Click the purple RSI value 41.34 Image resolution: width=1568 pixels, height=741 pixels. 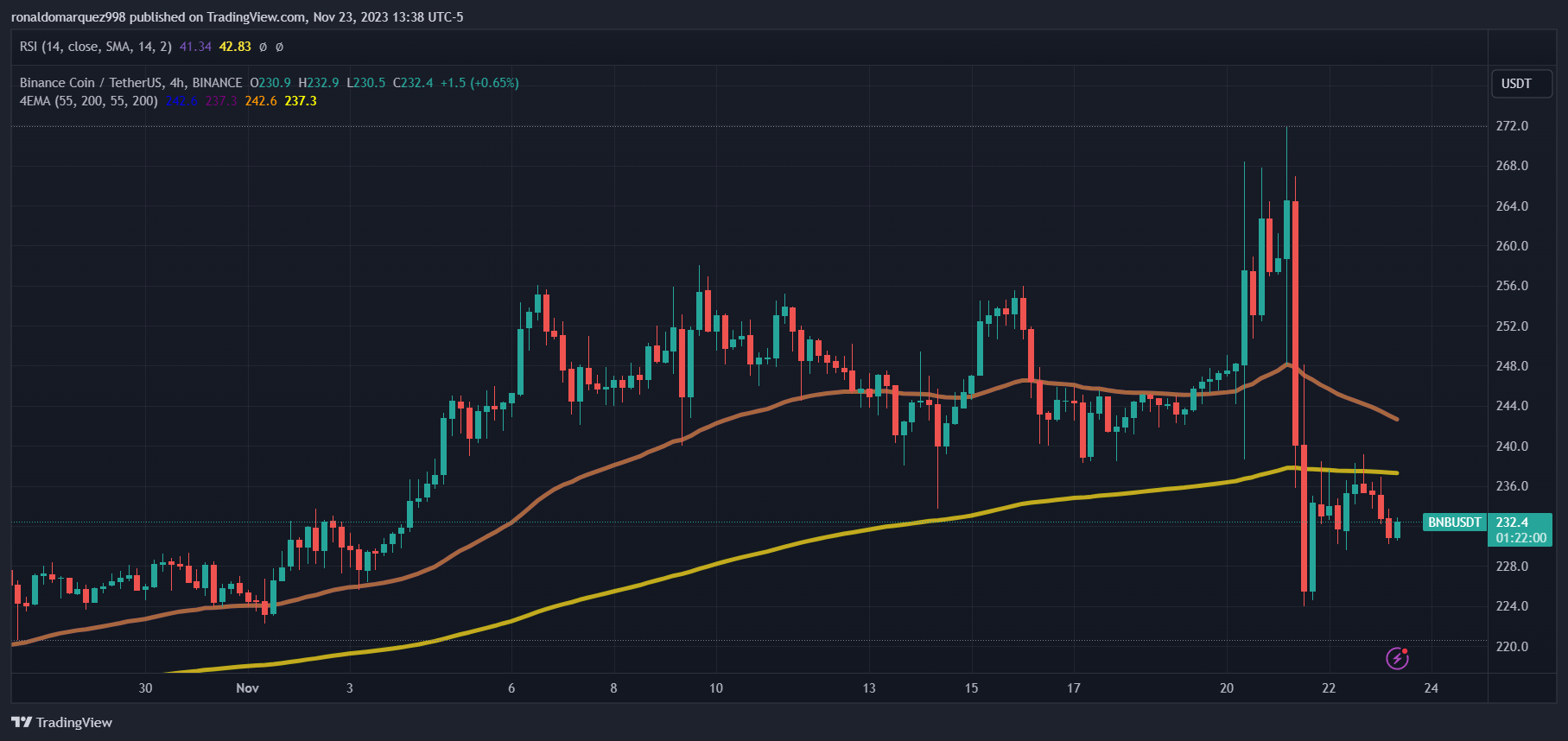195,47
